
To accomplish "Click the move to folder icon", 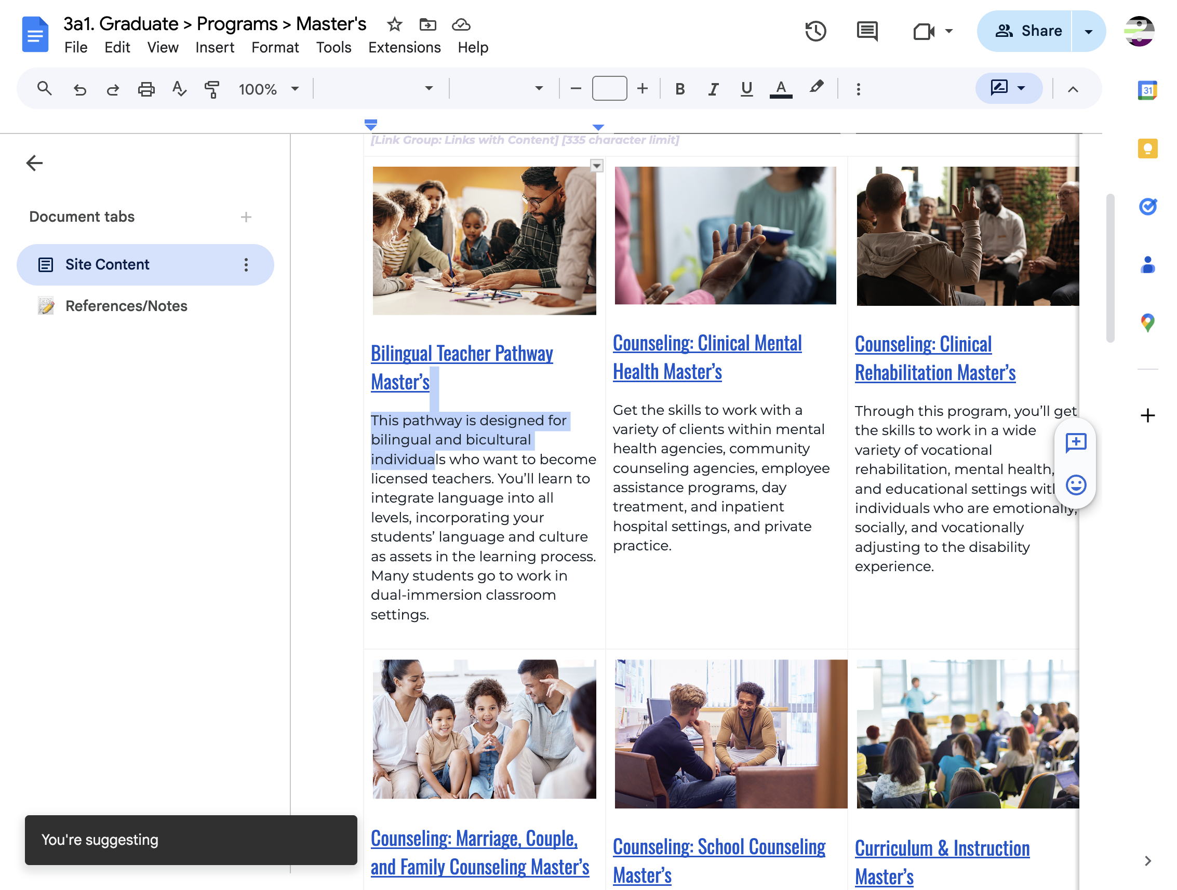I will pyautogui.click(x=427, y=24).
